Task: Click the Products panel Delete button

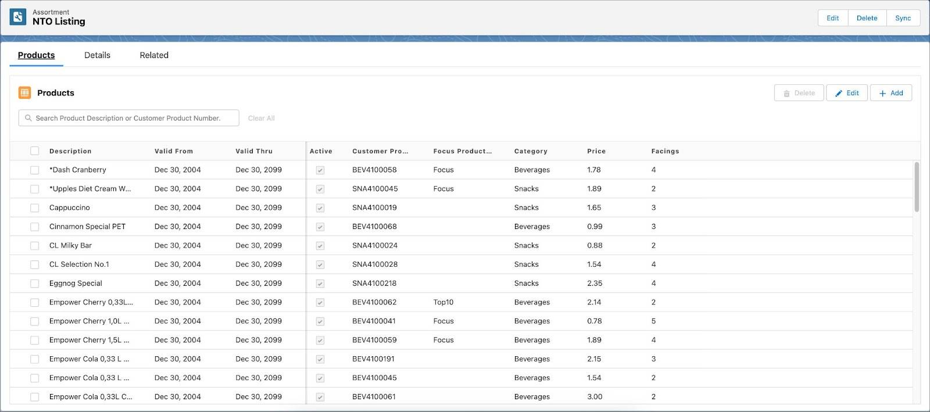Action: tap(799, 93)
